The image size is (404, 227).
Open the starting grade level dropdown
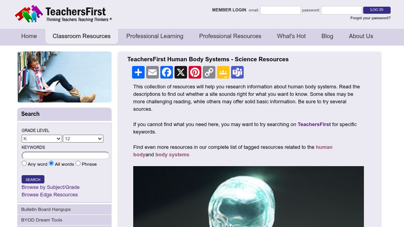[x=42, y=139]
